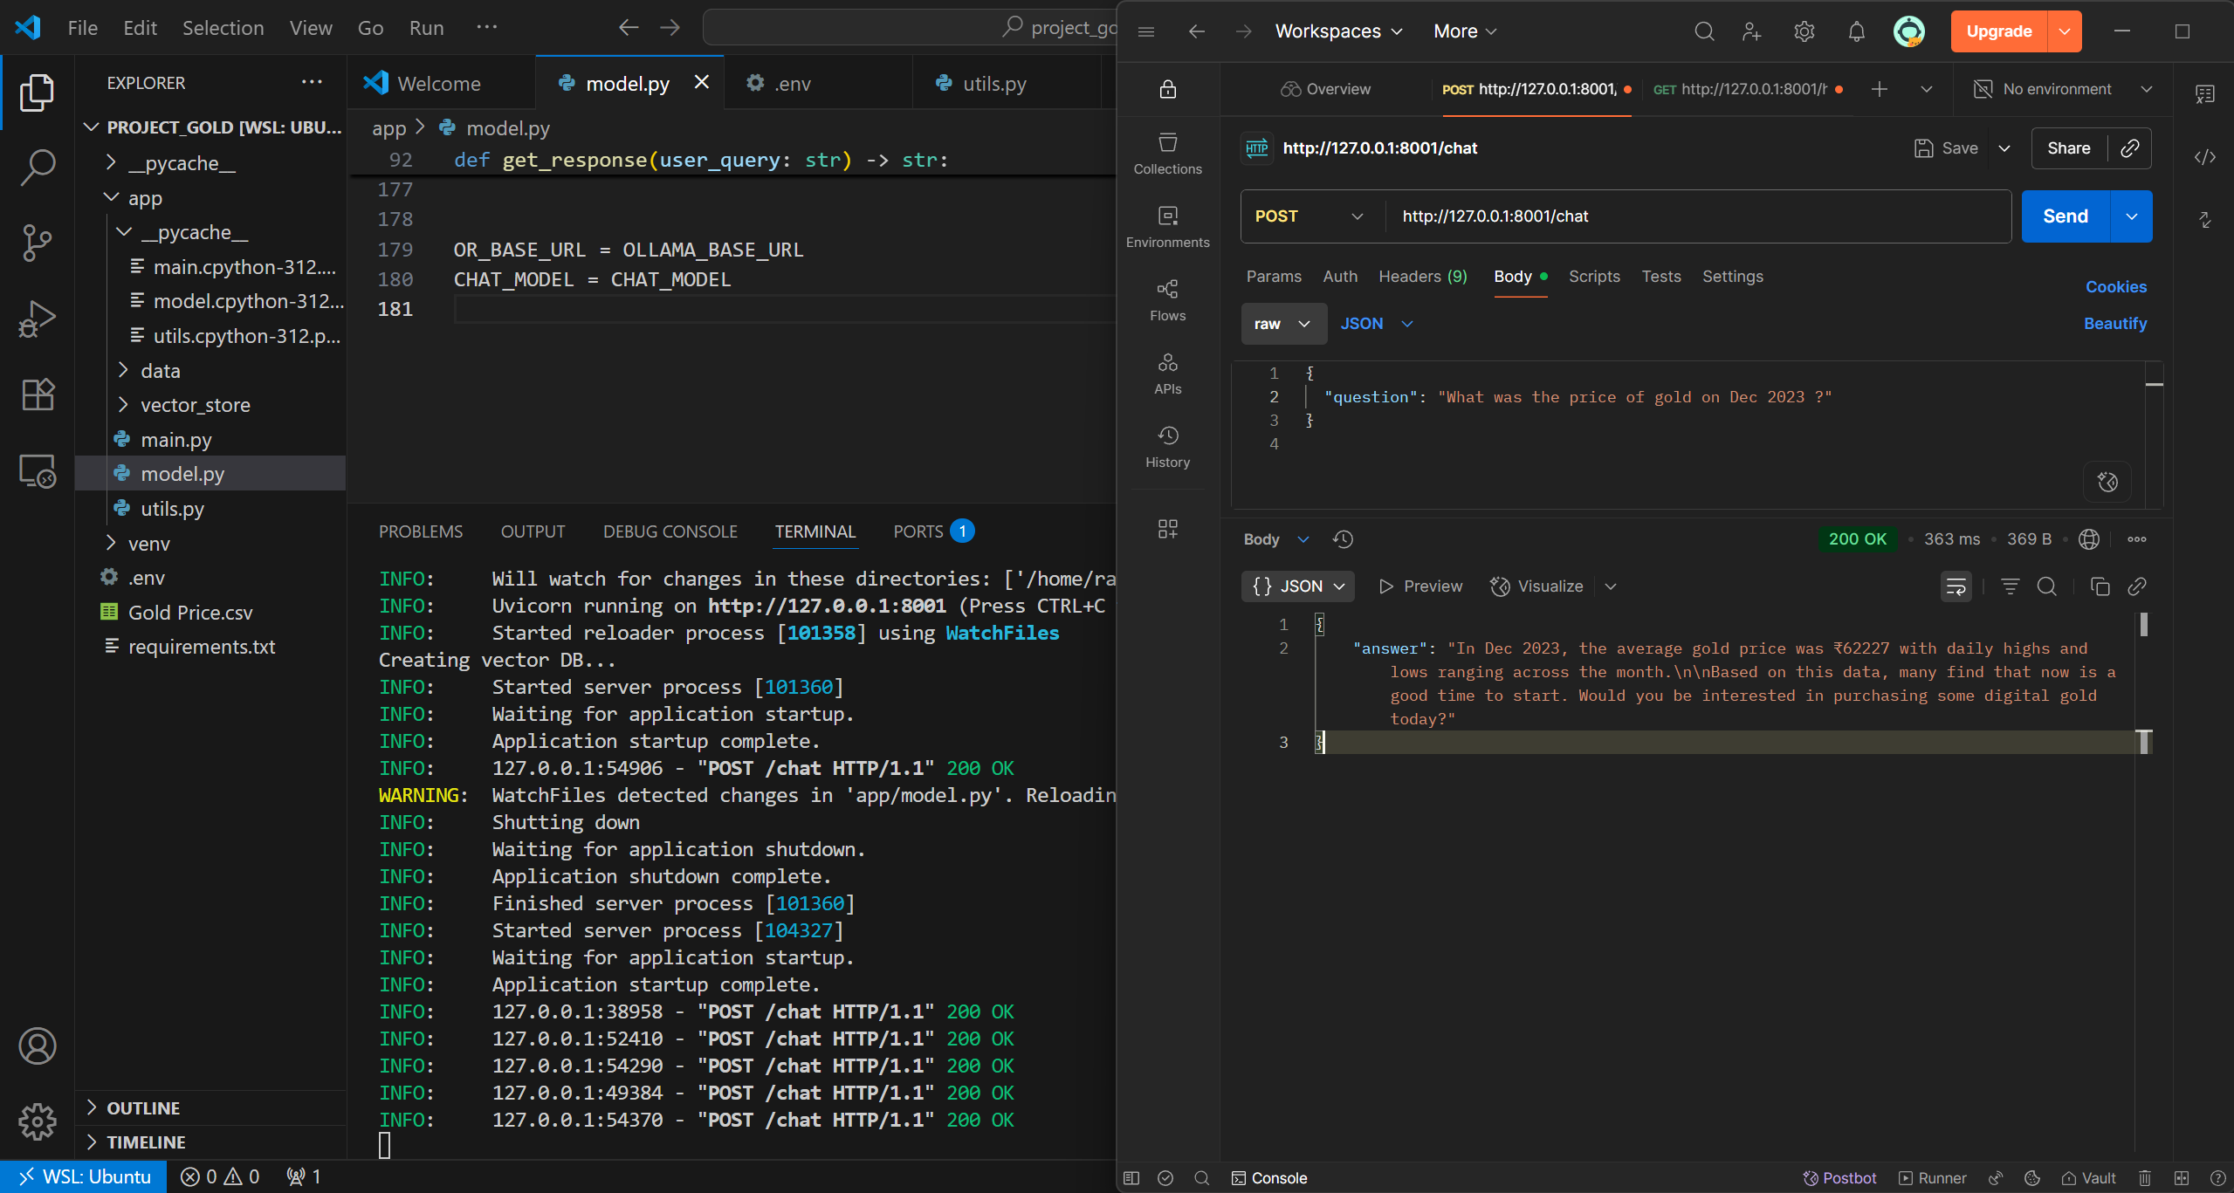This screenshot has width=2234, height=1193.
Task: Click the request URL input field
Action: pos(1698,216)
